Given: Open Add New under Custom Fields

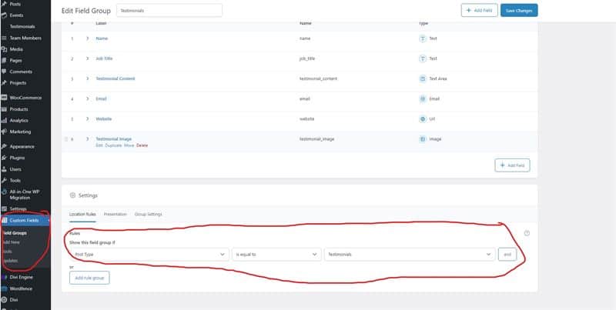Looking at the screenshot, I should pyautogui.click(x=11, y=242).
